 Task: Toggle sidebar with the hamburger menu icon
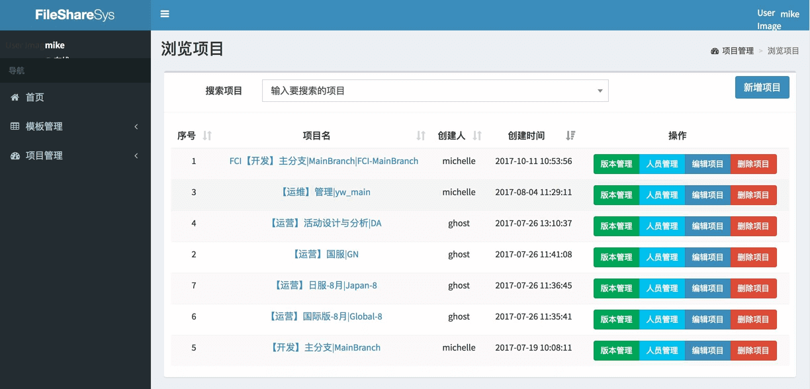pyautogui.click(x=165, y=14)
